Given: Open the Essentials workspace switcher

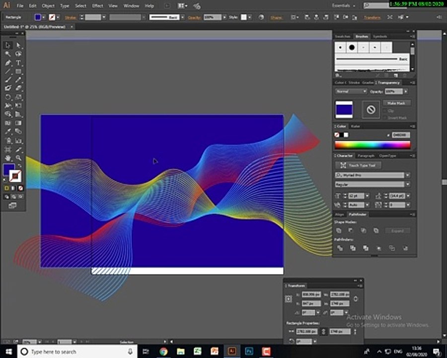Looking at the screenshot, I should (344, 5).
